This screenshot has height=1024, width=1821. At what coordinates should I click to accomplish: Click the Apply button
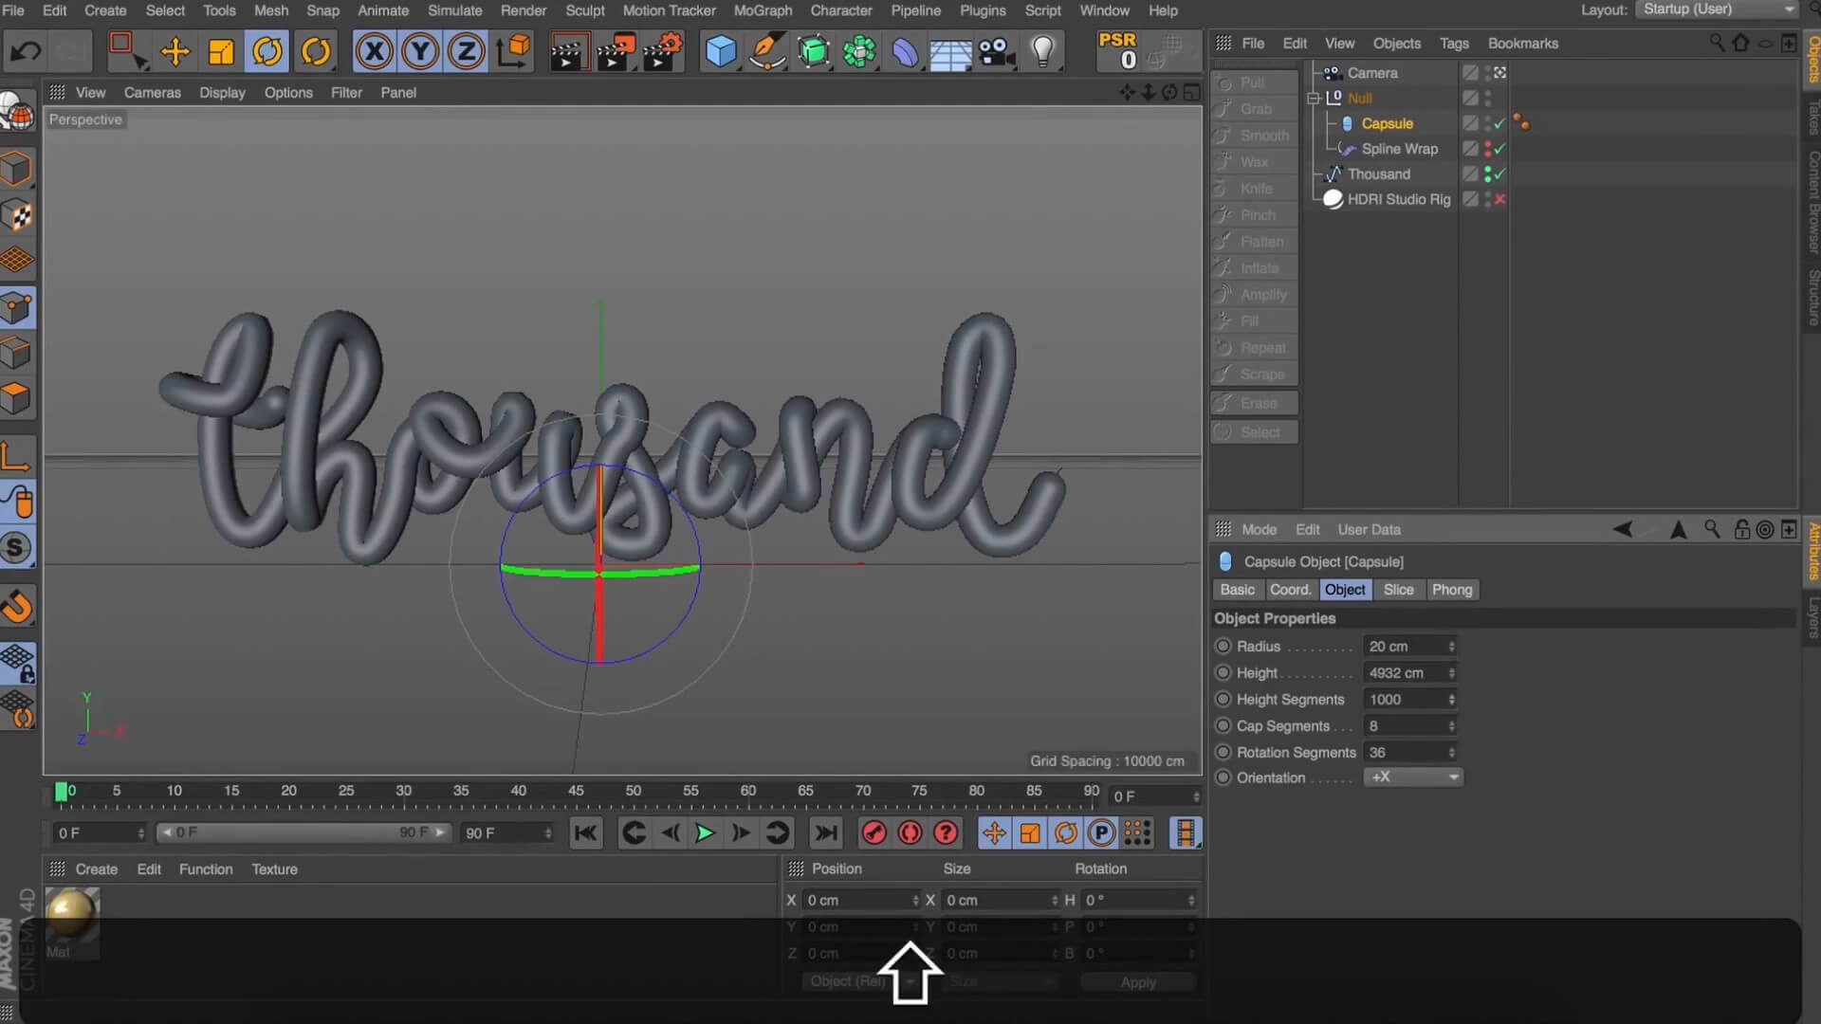click(1137, 982)
